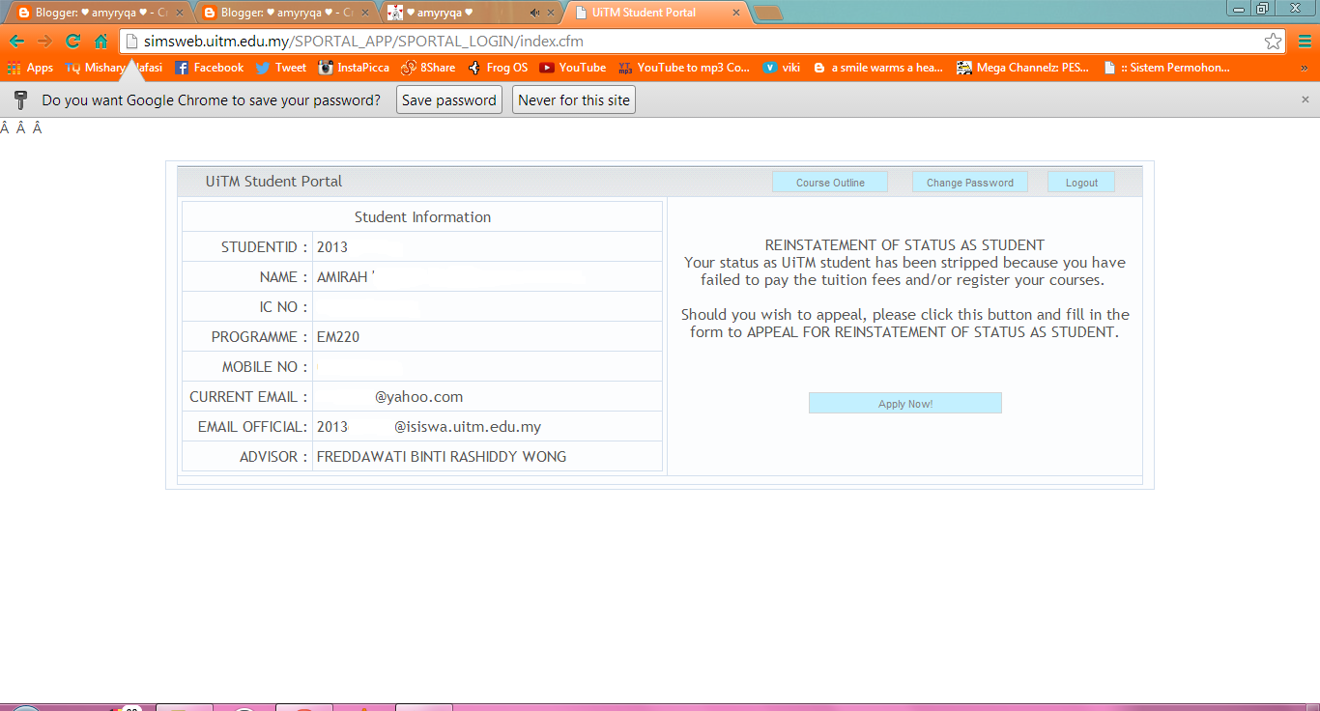Go back using the browser back arrow
This screenshot has width=1320, height=711.
click(x=16, y=42)
